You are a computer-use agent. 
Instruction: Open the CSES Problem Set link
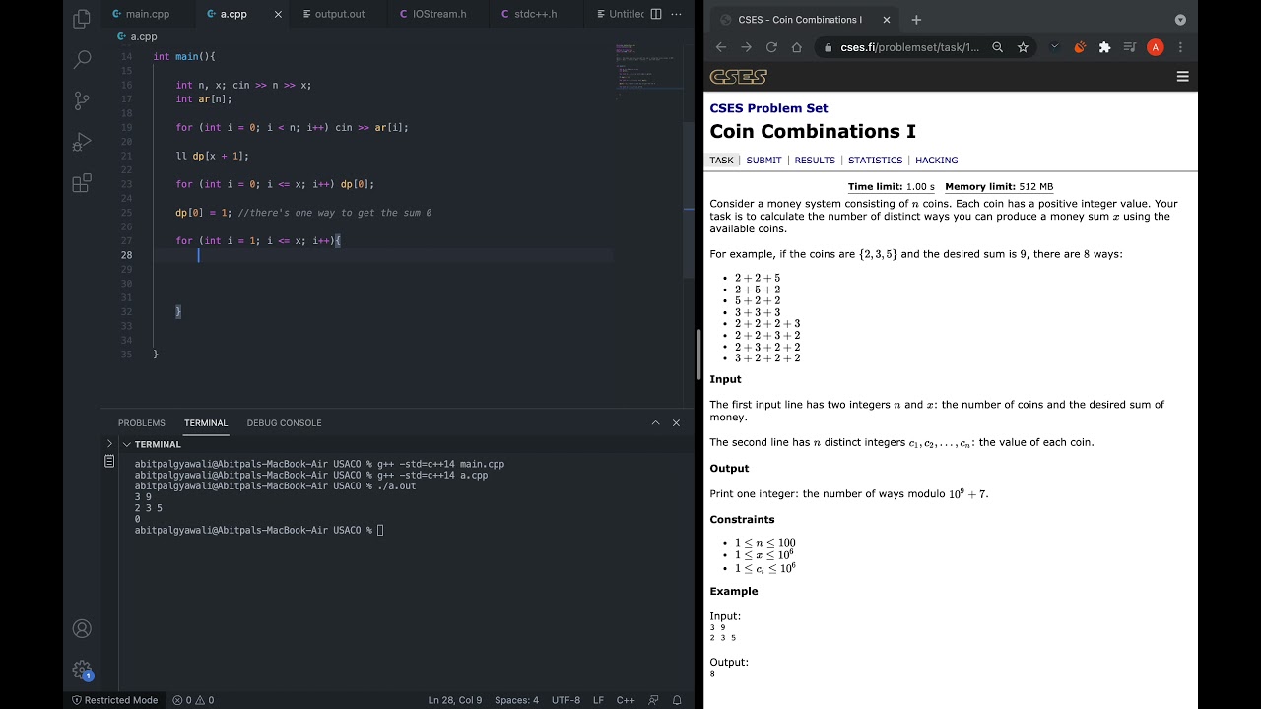pos(768,108)
